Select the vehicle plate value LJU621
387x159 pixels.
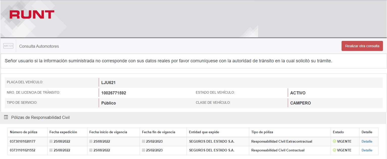click(108, 83)
